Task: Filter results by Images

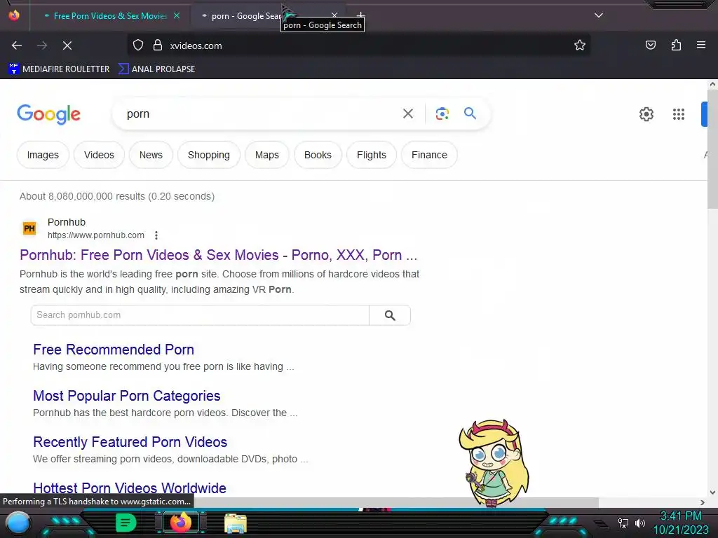Action: coord(43,155)
